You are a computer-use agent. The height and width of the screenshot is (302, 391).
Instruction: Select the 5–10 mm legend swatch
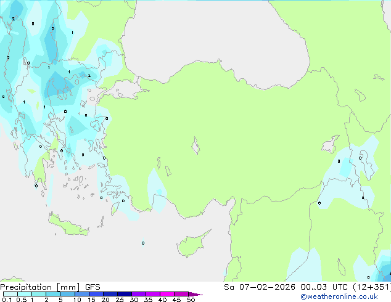pyautogui.click(x=67, y=294)
